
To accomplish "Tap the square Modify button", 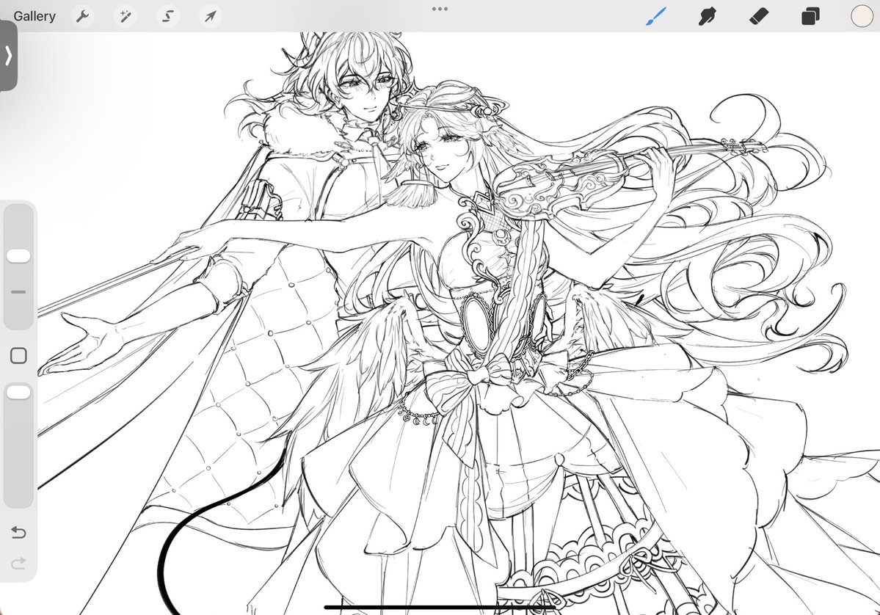I will [x=18, y=356].
